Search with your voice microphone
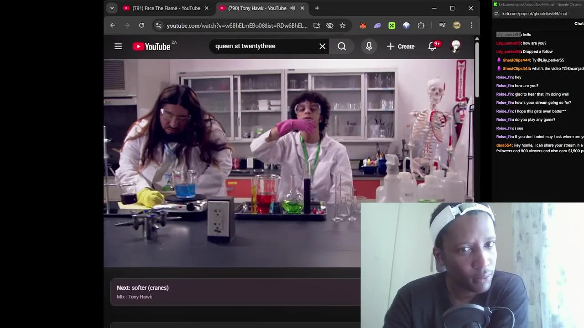584x328 pixels. coord(369,46)
